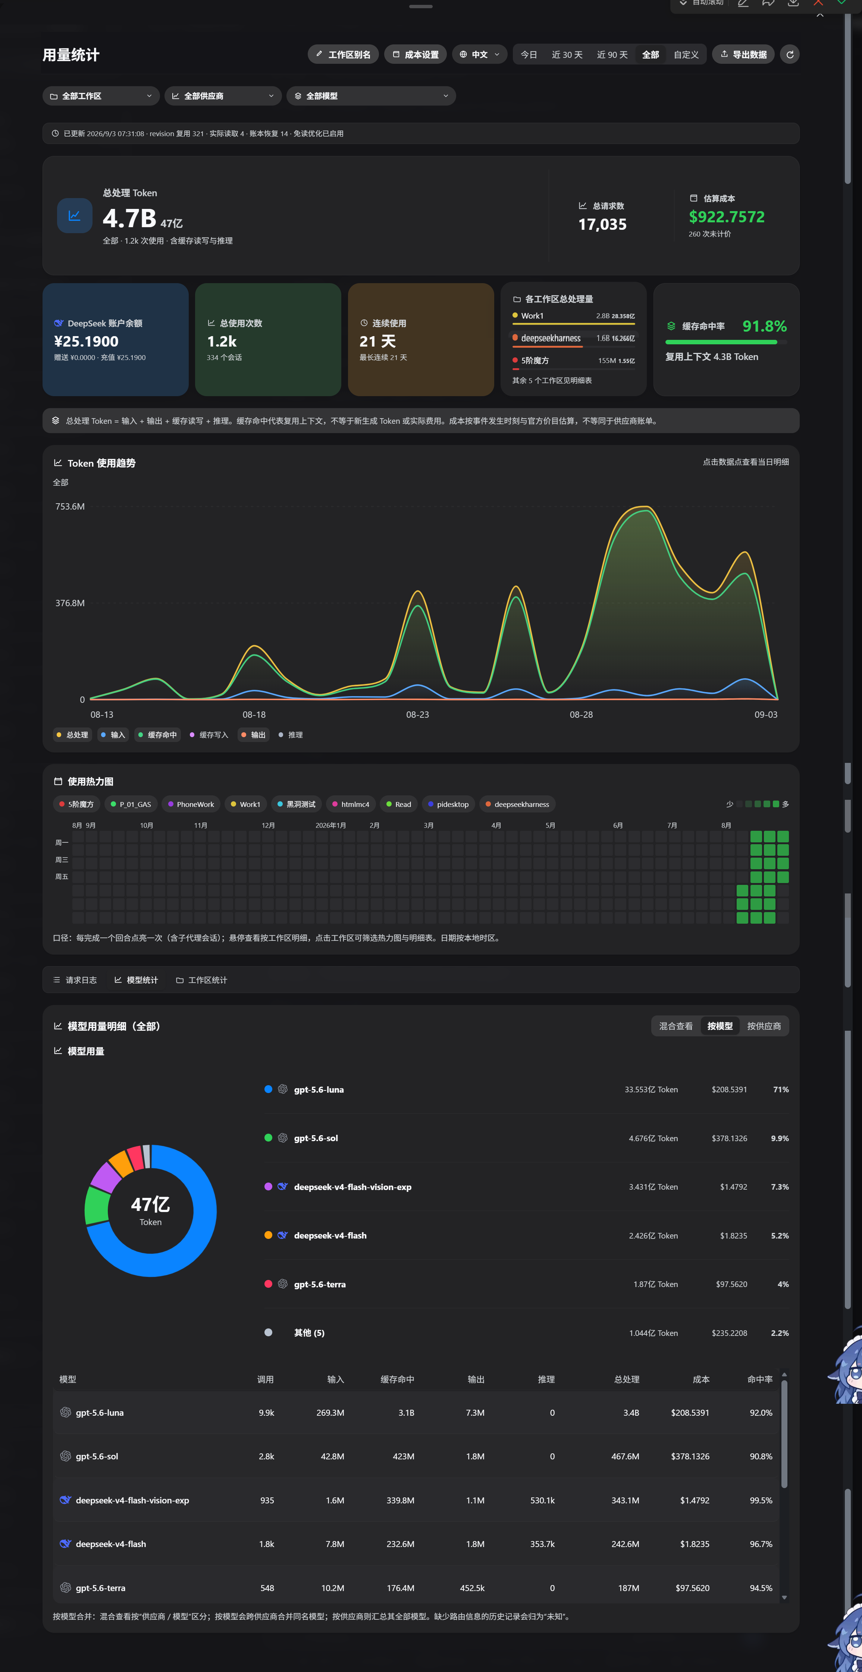Click the OpenAI logo beside gpt-5.6-terra in the legend list
The image size is (862, 1672).
282,1284
